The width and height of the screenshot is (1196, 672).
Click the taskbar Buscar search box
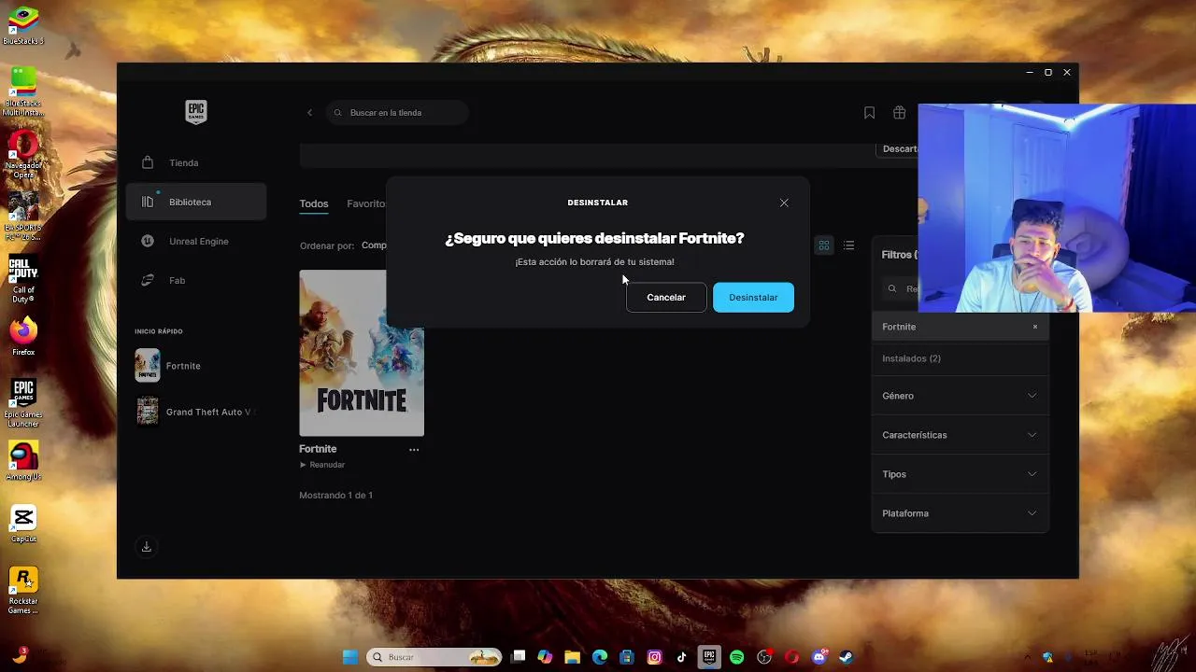tap(434, 657)
